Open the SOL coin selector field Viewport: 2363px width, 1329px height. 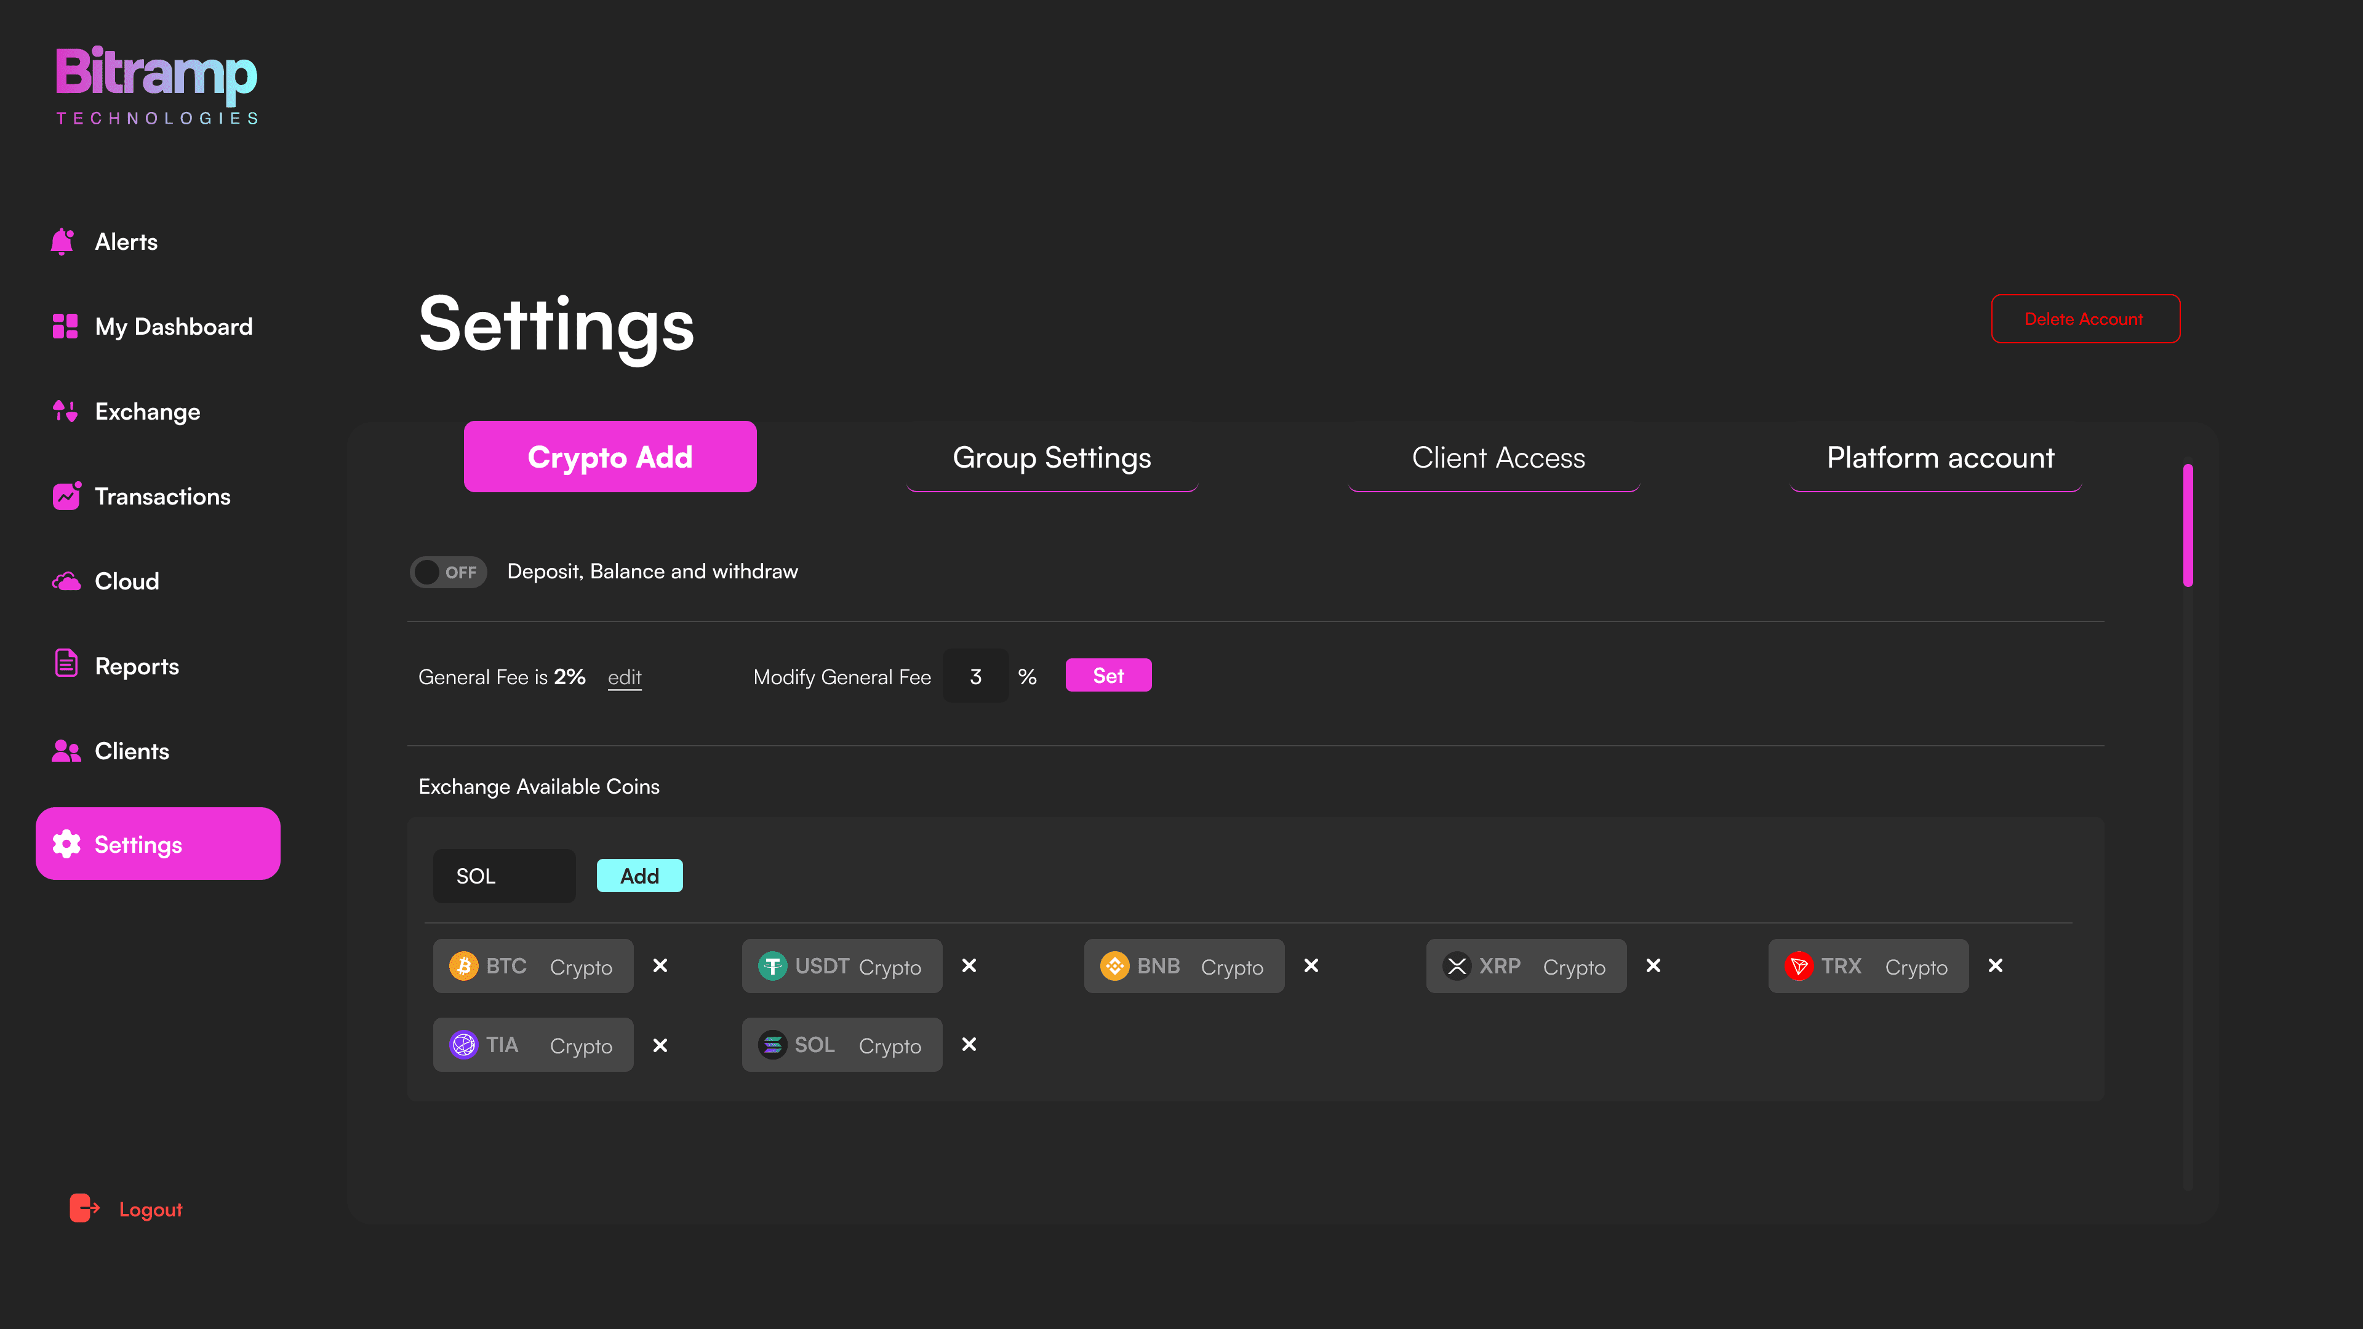[x=503, y=876]
